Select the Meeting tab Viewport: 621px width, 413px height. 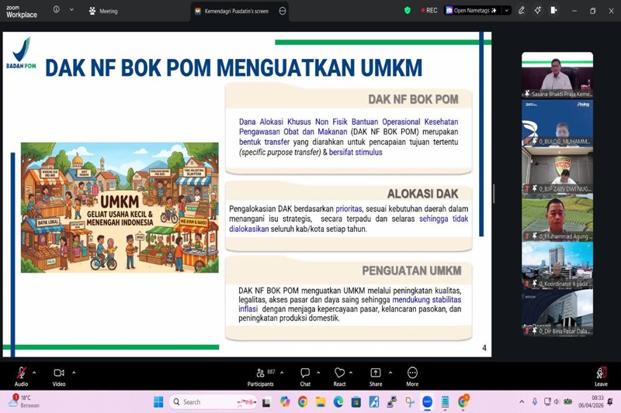(103, 11)
